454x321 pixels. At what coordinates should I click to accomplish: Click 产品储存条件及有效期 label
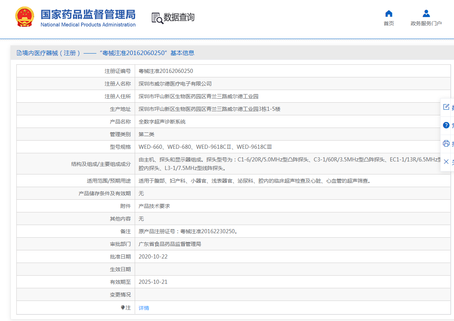coord(105,193)
